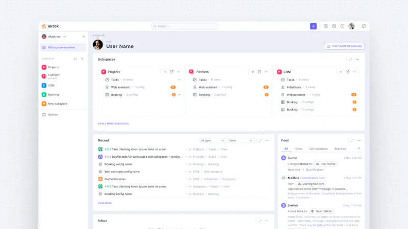Open the Aktok Inc workspace dropdown
The height and width of the screenshot is (229, 408).
pyautogui.click(x=54, y=37)
